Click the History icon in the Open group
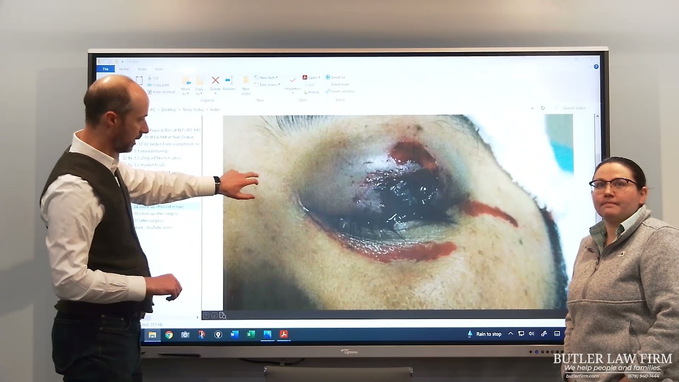The image size is (679, 382). (312, 92)
